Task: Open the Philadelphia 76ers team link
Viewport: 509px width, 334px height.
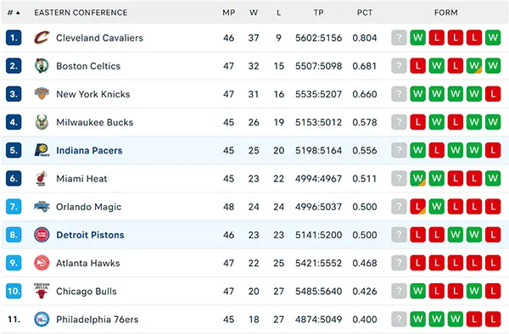Action: click(x=97, y=320)
